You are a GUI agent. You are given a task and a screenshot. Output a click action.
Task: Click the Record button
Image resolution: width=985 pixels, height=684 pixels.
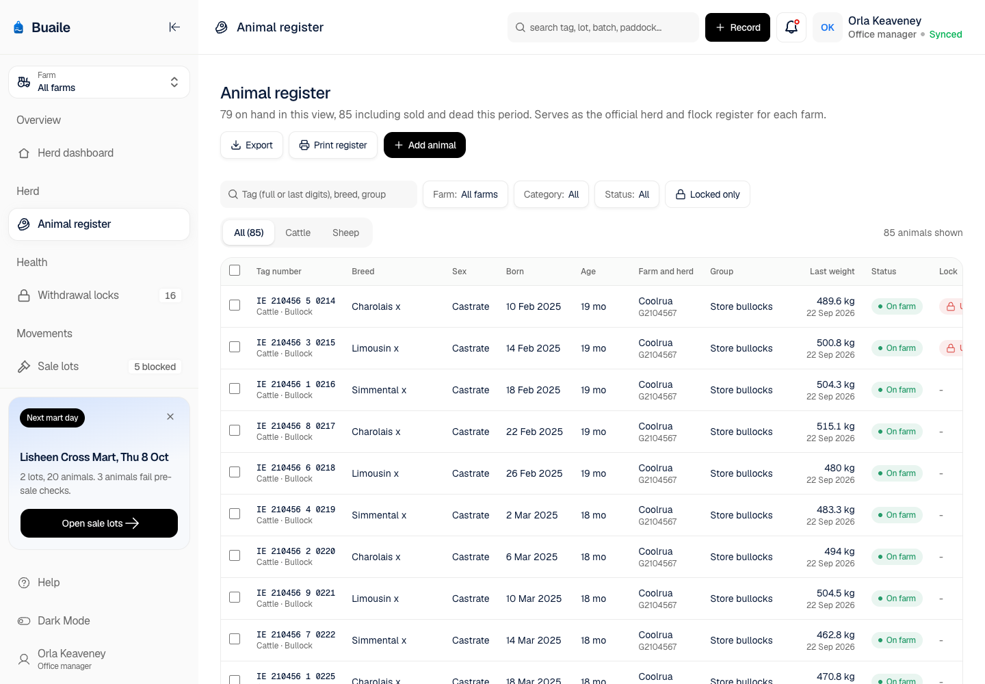737,27
